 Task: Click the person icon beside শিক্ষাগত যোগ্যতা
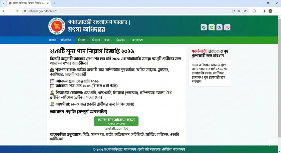point(52,93)
